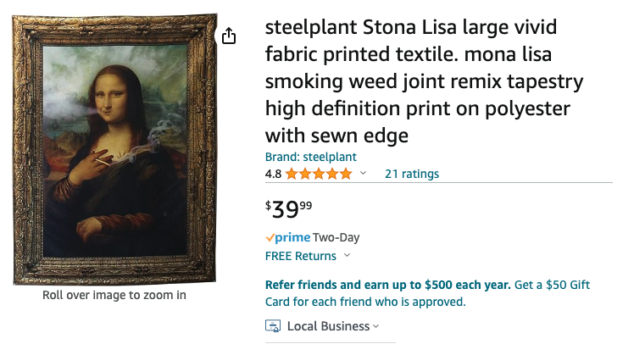
Task: Click the last star in the rating
Action: pos(345,174)
